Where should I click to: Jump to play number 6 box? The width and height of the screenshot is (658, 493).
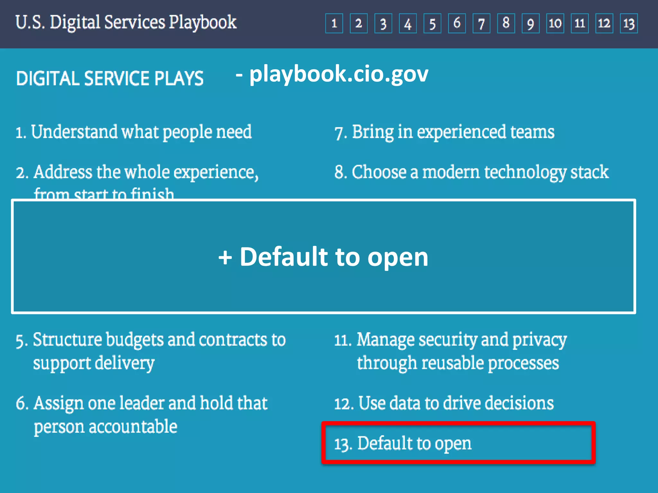(457, 23)
